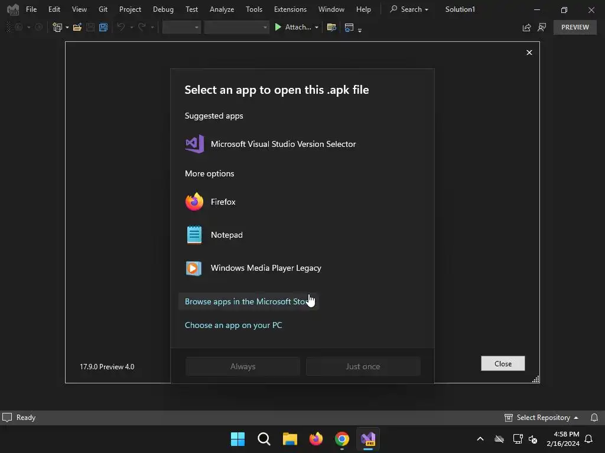Click the status bar notifications bell
This screenshot has width=605, height=453.
coord(594,418)
